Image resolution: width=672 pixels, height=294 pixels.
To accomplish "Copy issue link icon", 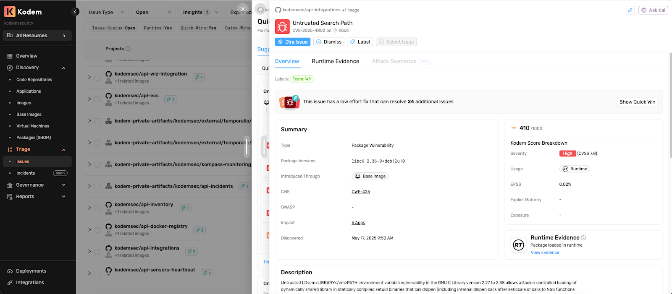I will (630, 10).
